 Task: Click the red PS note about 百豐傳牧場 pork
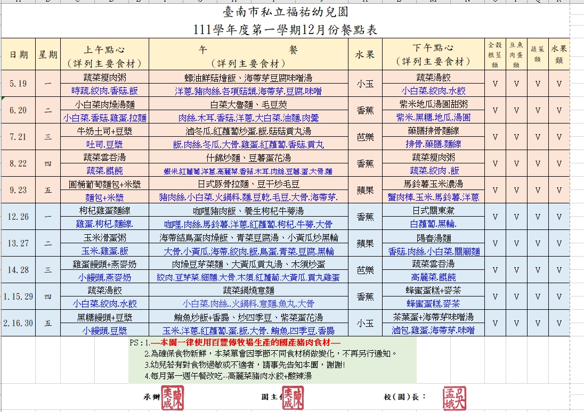click(246, 342)
